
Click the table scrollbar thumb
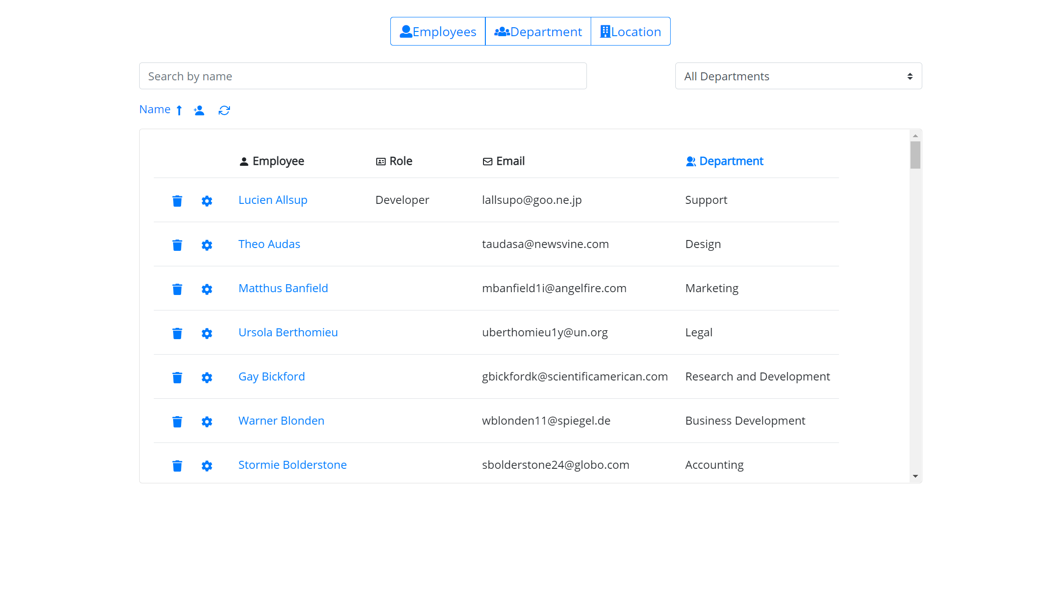pyautogui.click(x=915, y=155)
